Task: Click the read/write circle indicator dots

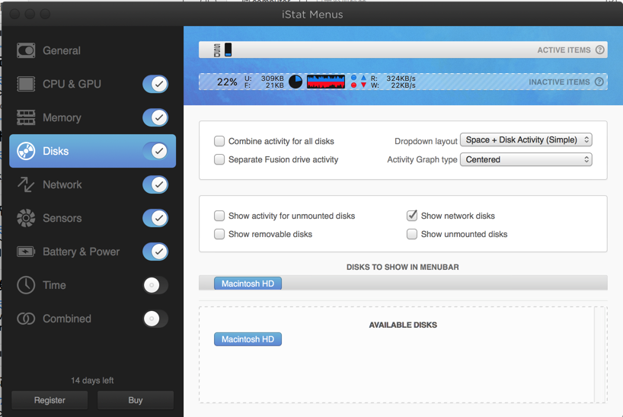Action: tap(353, 82)
